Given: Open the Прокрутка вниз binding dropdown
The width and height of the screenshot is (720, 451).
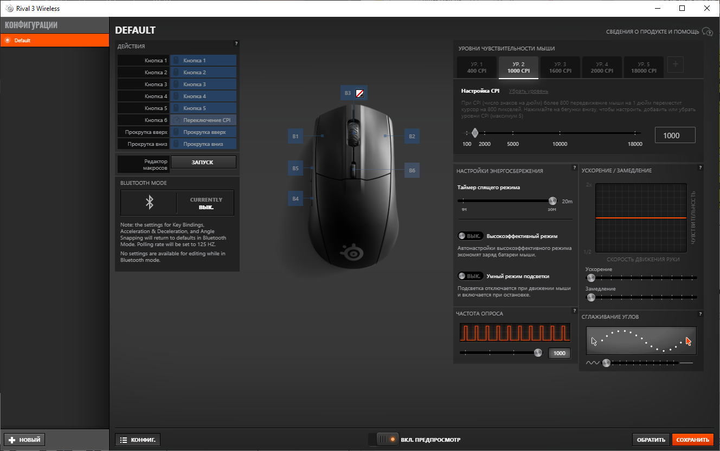Looking at the screenshot, I should [203, 144].
